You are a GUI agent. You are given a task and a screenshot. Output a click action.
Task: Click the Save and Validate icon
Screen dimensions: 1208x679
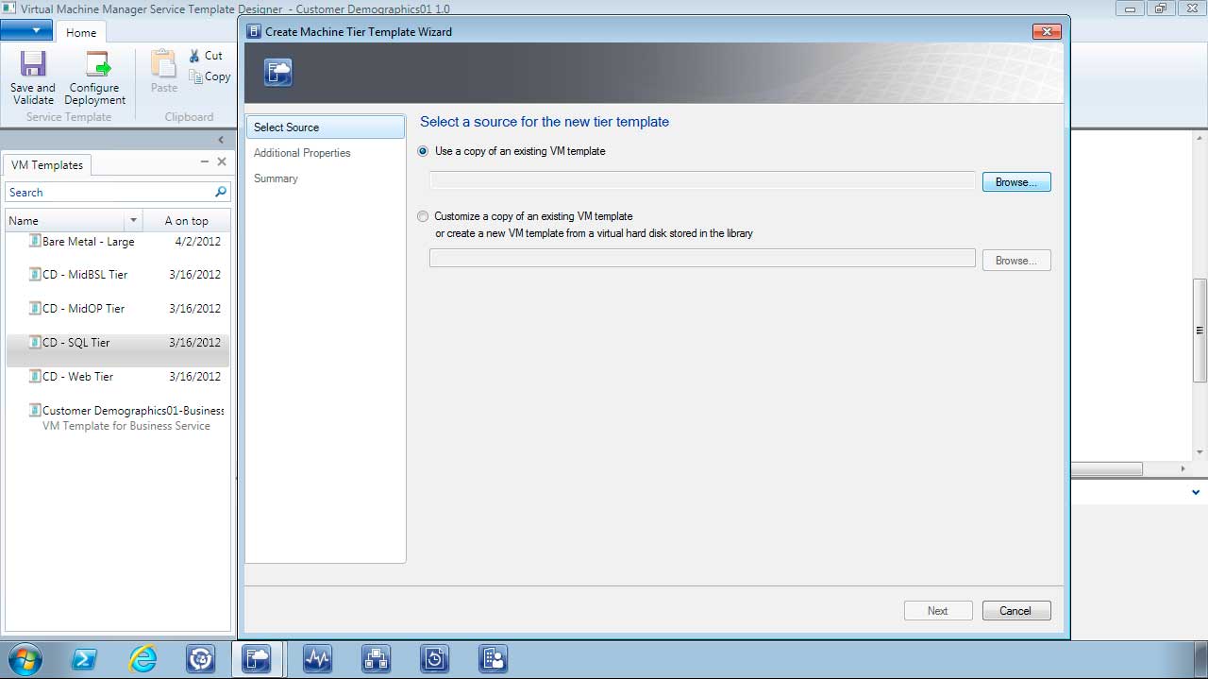[x=33, y=64]
